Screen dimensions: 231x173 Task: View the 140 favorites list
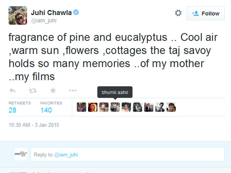(x=46, y=110)
